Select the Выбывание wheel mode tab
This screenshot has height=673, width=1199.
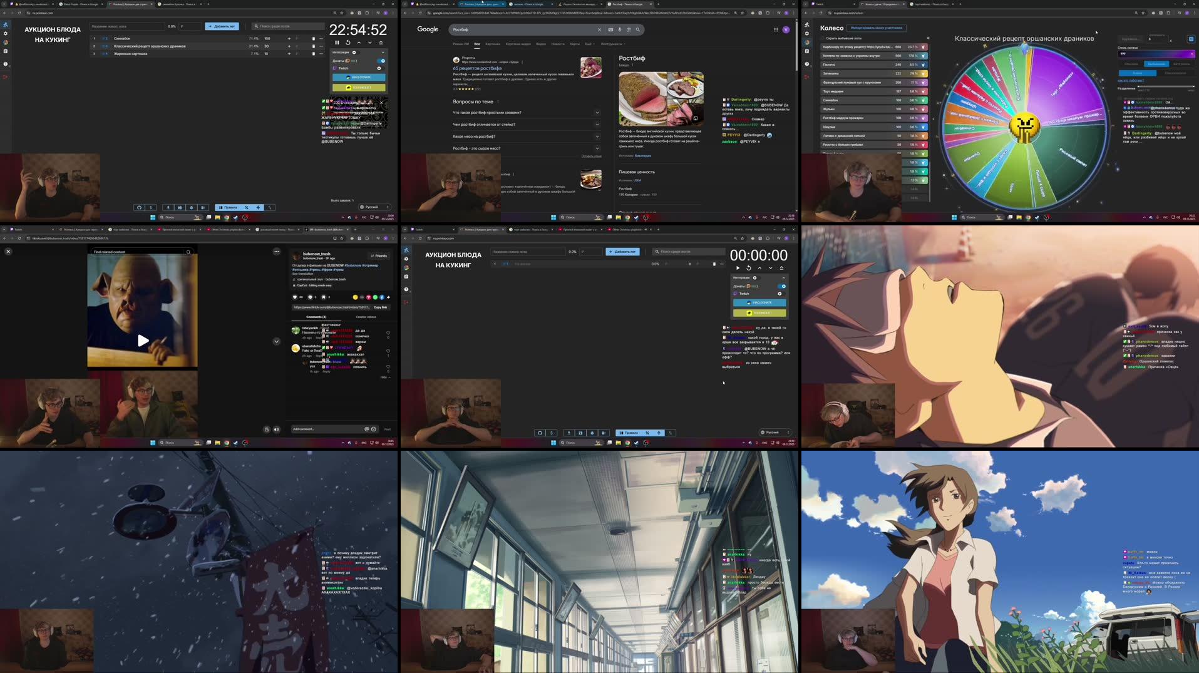pos(1156,64)
